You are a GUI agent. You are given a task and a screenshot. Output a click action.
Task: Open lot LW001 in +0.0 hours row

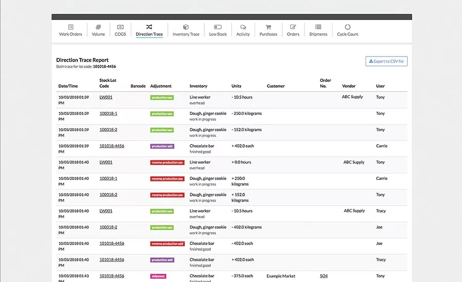point(106,162)
